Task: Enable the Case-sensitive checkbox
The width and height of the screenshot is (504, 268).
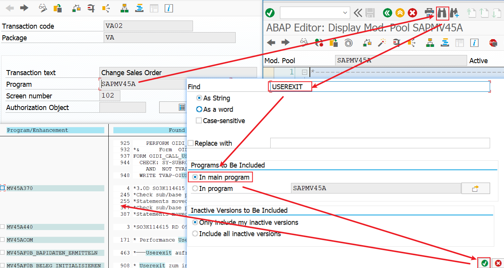Action: point(199,121)
